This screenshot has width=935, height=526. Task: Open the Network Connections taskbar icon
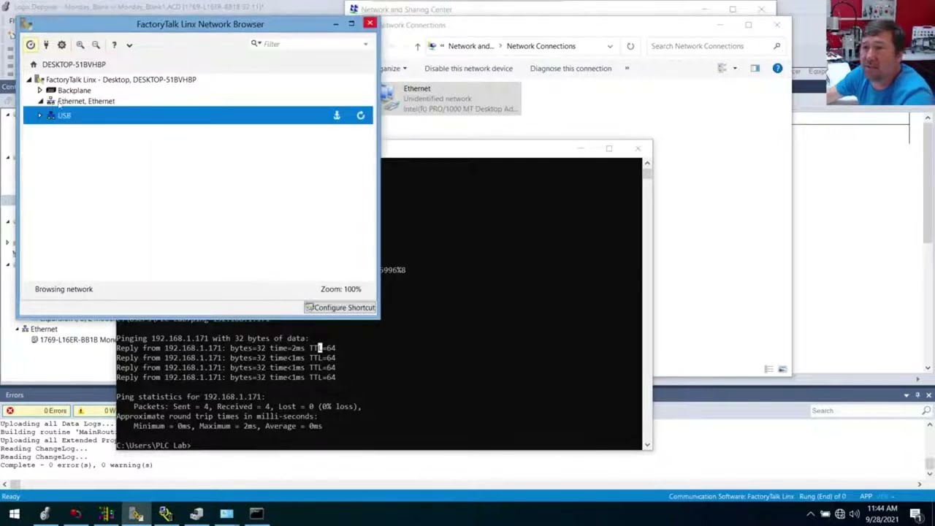226,514
